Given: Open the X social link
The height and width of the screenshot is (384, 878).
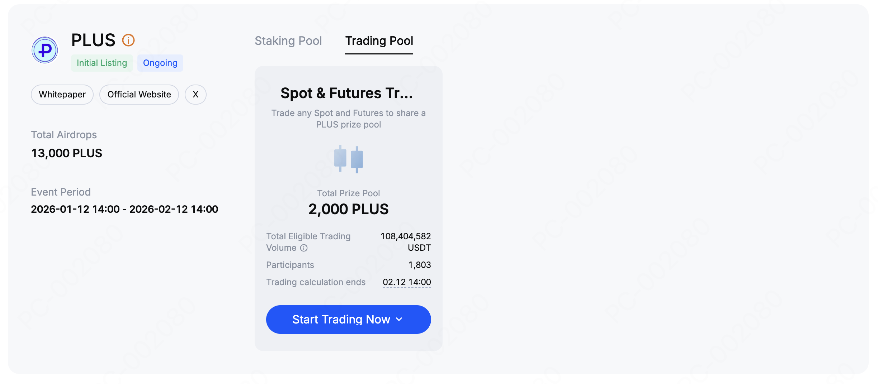Looking at the screenshot, I should pyautogui.click(x=195, y=95).
